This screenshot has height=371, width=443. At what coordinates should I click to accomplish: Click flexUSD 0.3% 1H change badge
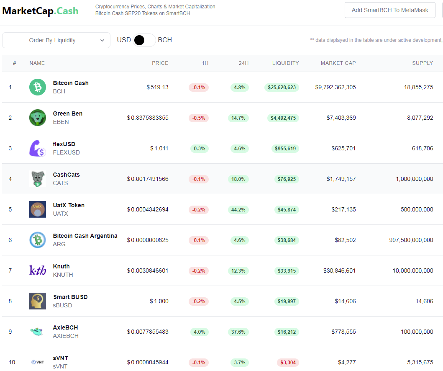pos(200,149)
